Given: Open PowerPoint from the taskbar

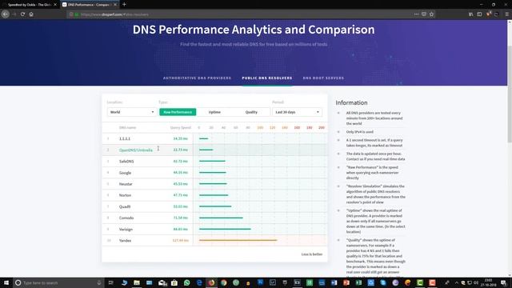Looking at the screenshot, I should click(x=346, y=282).
